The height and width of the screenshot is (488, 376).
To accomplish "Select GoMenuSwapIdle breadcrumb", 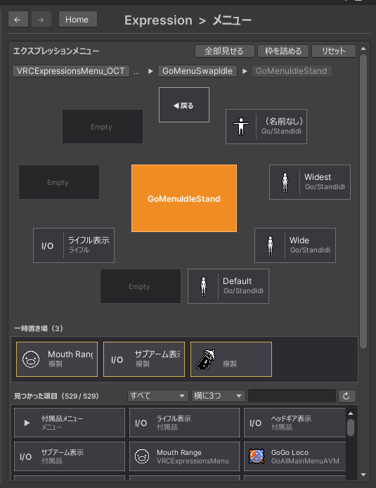I will (197, 71).
